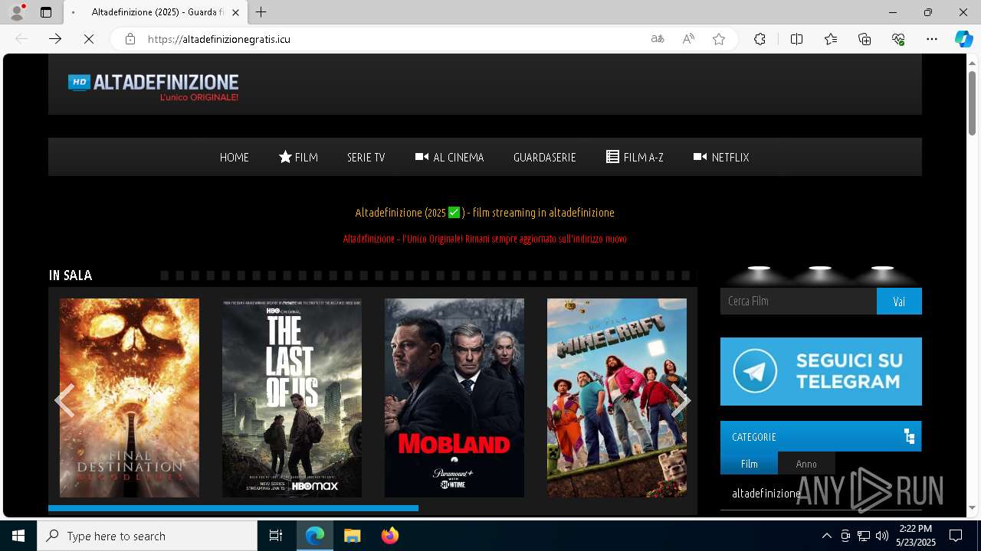Go to SERIE TV section
981x551 pixels.
point(366,157)
